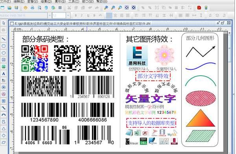This screenshot has width=236, height=154.
Task: Open the font name dropdown arrow
Action: pyautogui.click(x=50, y=15)
